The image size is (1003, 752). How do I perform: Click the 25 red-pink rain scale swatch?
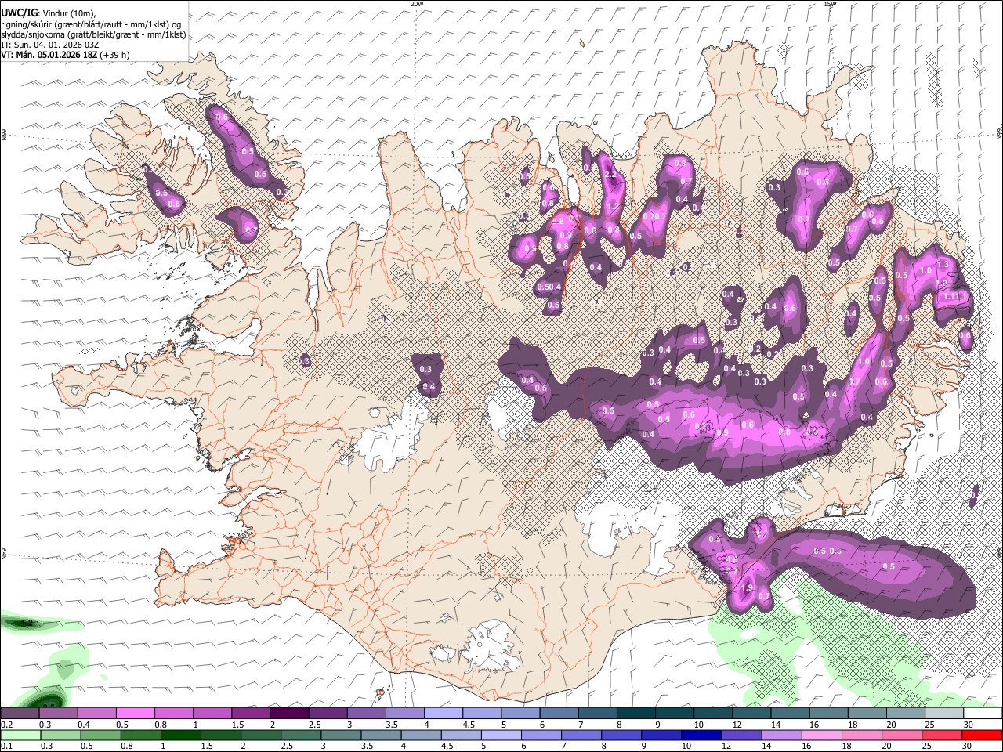(x=942, y=735)
